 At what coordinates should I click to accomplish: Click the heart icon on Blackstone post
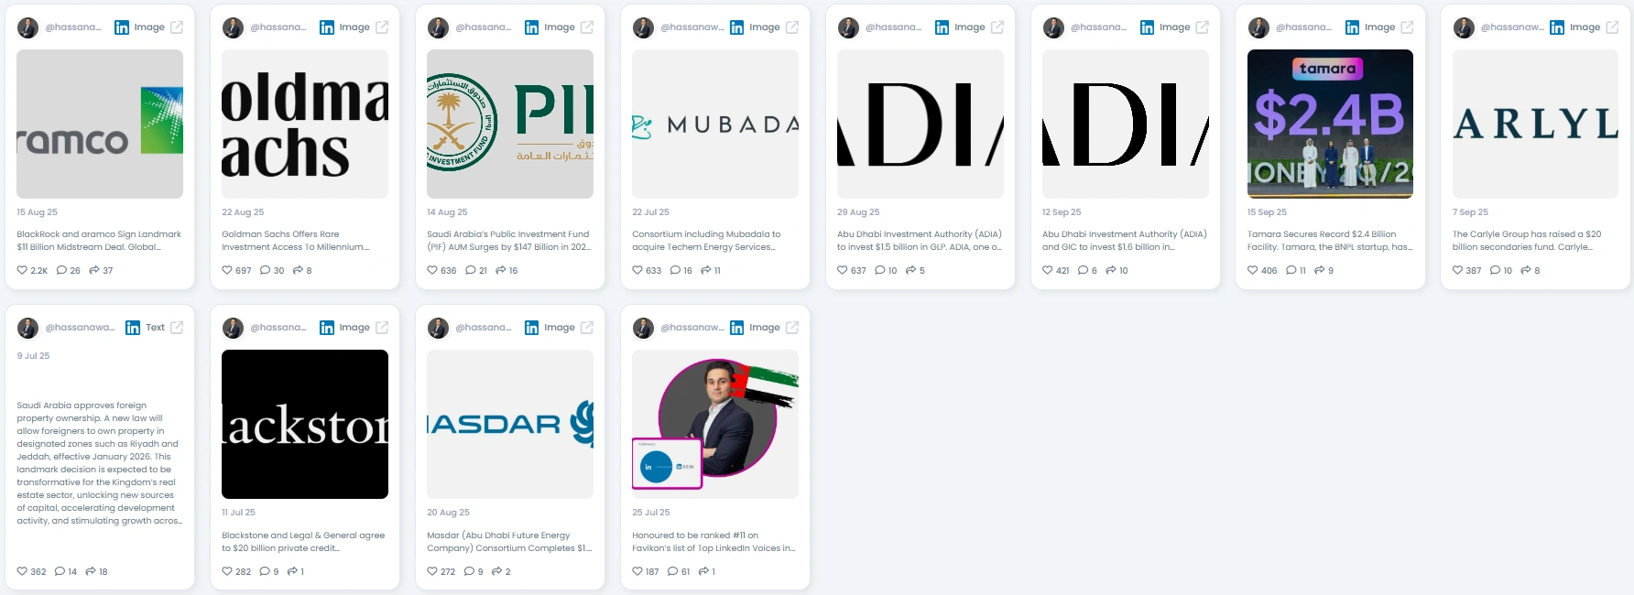227,571
